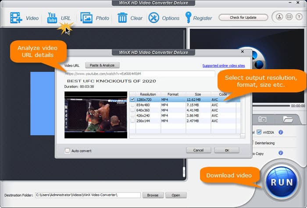Click the Browse button

point(153,195)
